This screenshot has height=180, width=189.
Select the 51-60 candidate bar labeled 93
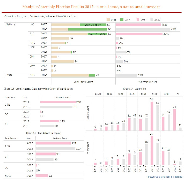click(152, 116)
